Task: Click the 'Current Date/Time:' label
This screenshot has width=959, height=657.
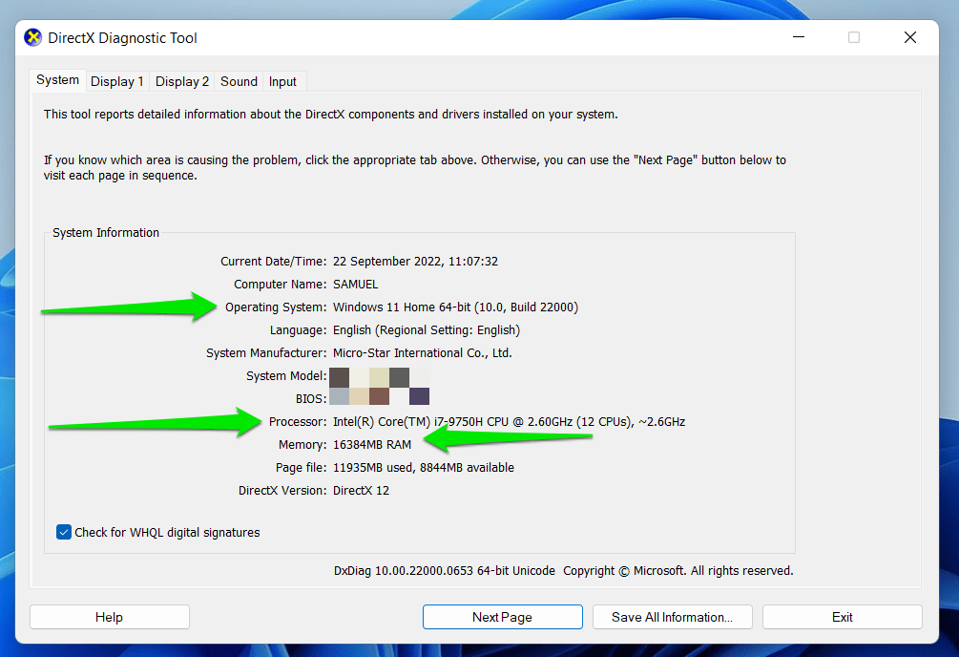Action: point(274,262)
